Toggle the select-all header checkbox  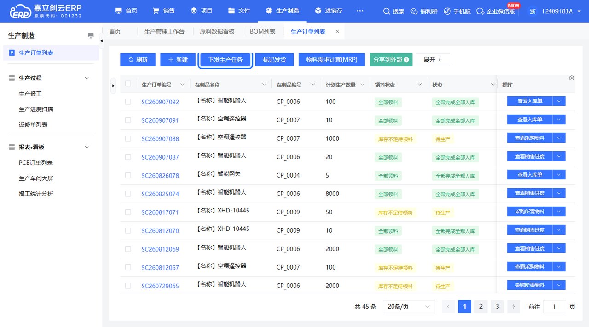coord(128,84)
